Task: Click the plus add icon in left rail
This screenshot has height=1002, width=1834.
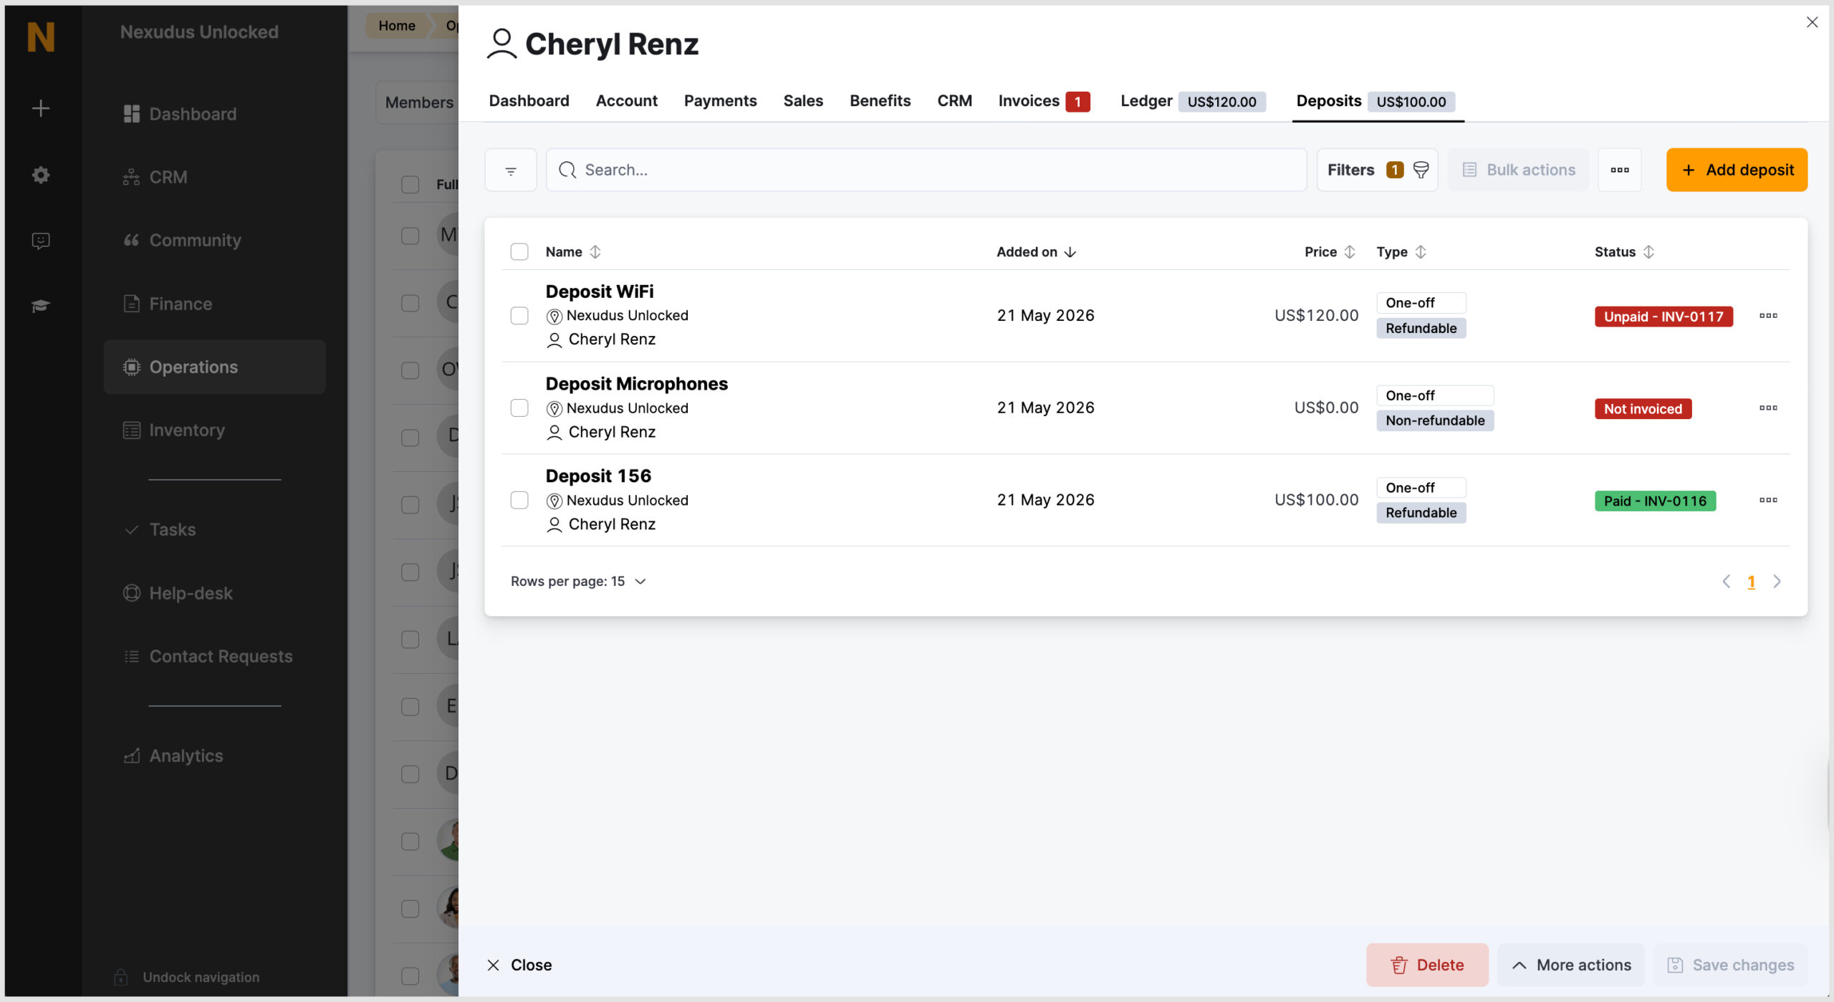Action: click(41, 108)
